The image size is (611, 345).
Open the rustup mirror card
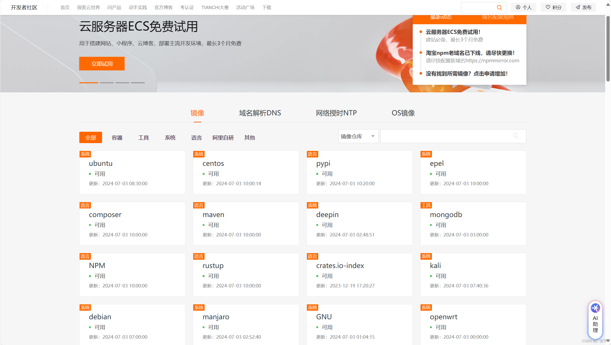click(246, 275)
